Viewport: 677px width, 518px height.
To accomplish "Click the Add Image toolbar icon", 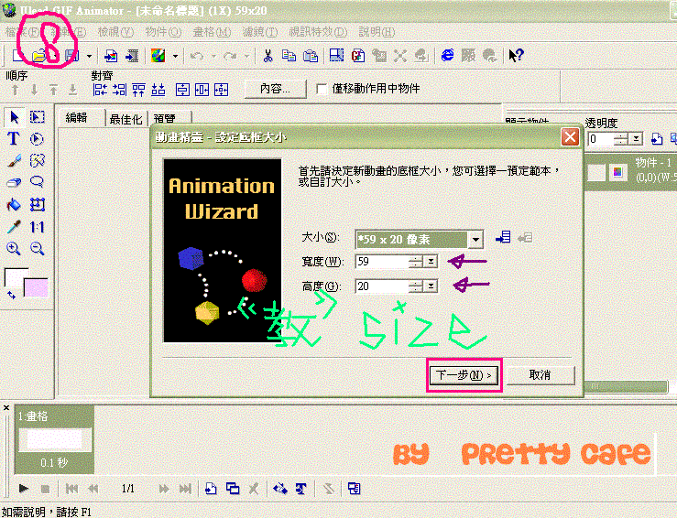I will point(111,56).
